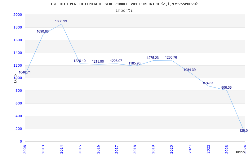Click the x-axis year 2024
The image size is (248, 155).
click(245, 149)
